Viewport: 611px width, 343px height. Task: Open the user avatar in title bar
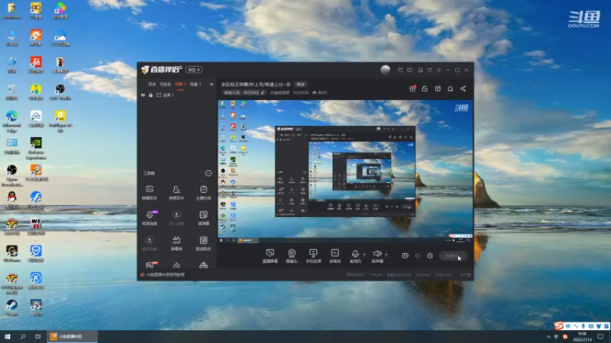385,69
